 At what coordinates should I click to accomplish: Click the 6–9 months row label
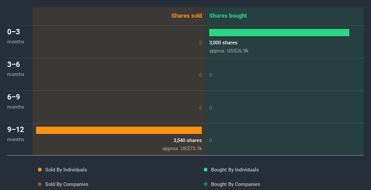pyautogui.click(x=16, y=101)
